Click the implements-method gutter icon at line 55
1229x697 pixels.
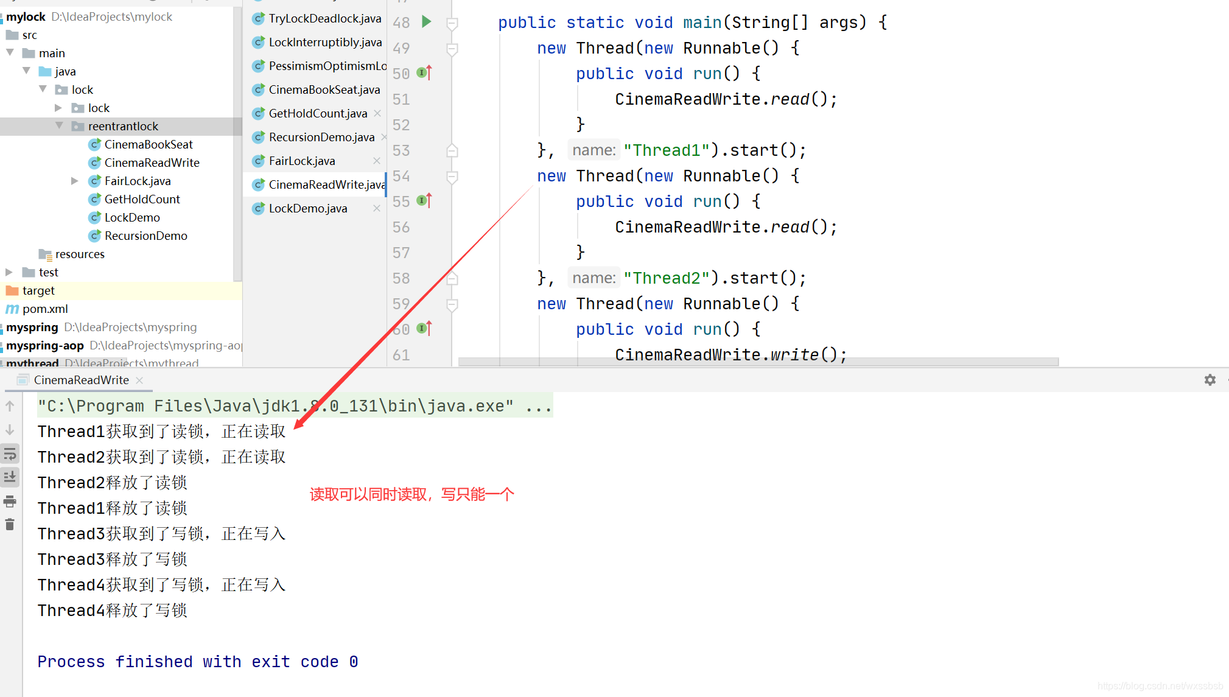coord(424,201)
